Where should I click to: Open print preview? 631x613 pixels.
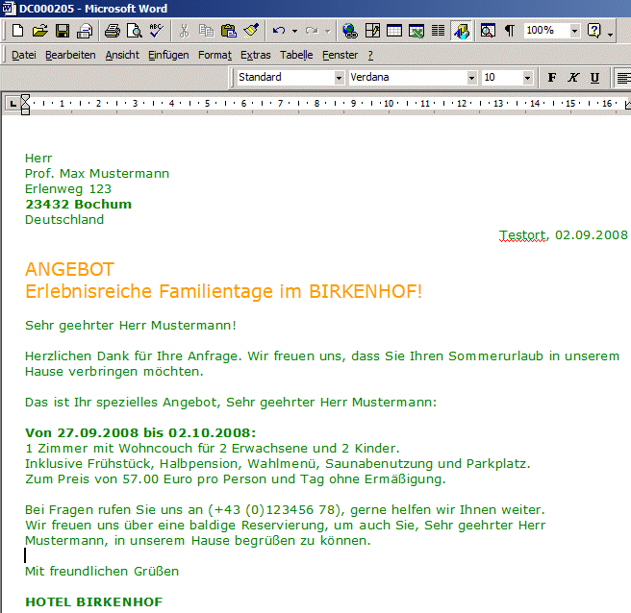tap(134, 31)
